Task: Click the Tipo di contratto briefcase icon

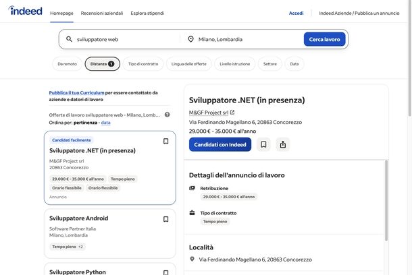Action: point(192,212)
